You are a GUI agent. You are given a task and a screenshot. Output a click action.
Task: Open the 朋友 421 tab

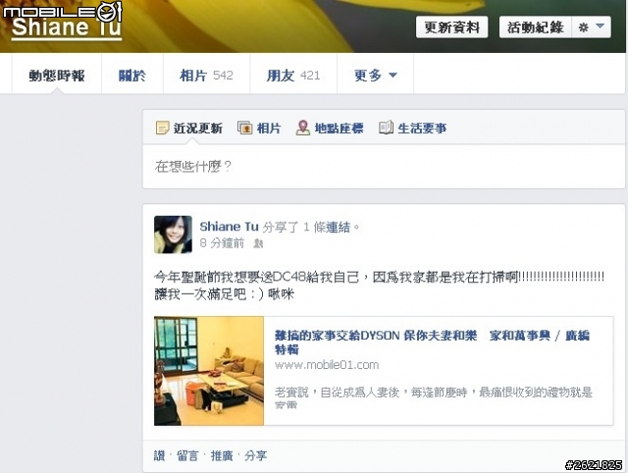click(293, 75)
